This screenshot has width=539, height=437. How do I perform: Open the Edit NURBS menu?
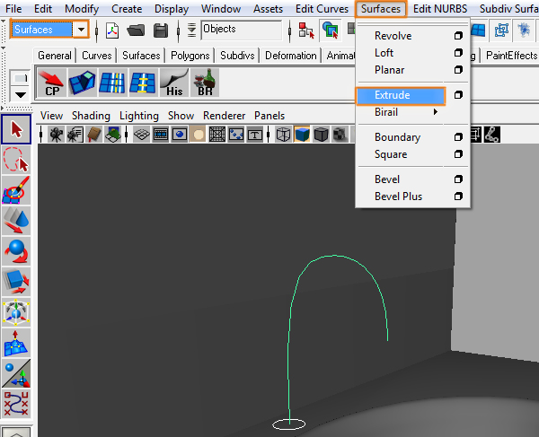[440, 9]
